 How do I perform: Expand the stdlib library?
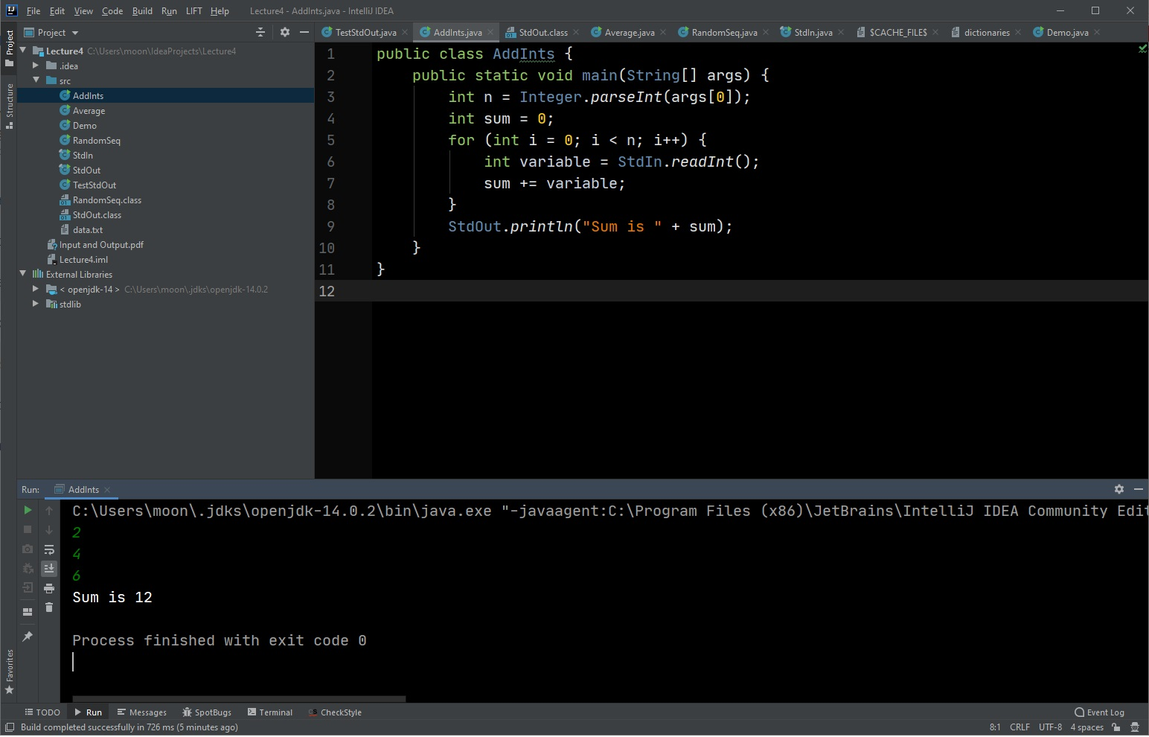(35, 304)
